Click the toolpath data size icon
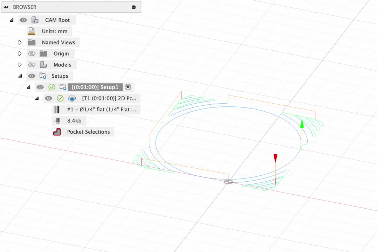The image size is (377, 252). tap(57, 121)
